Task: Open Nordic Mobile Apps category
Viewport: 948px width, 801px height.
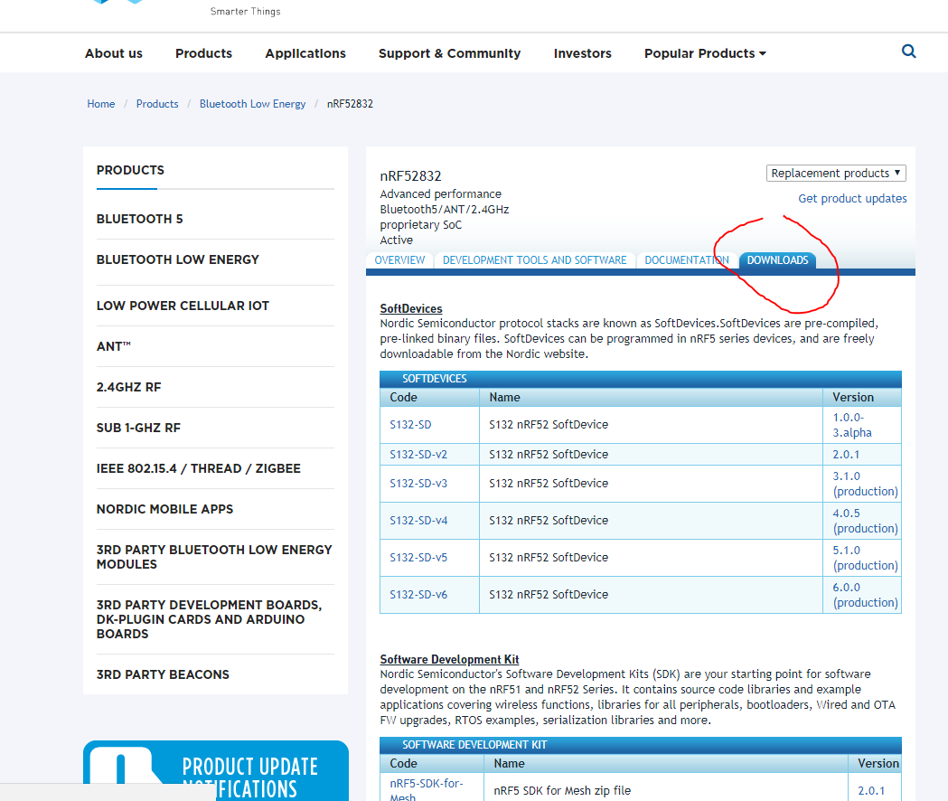Action: pyautogui.click(x=164, y=509)
